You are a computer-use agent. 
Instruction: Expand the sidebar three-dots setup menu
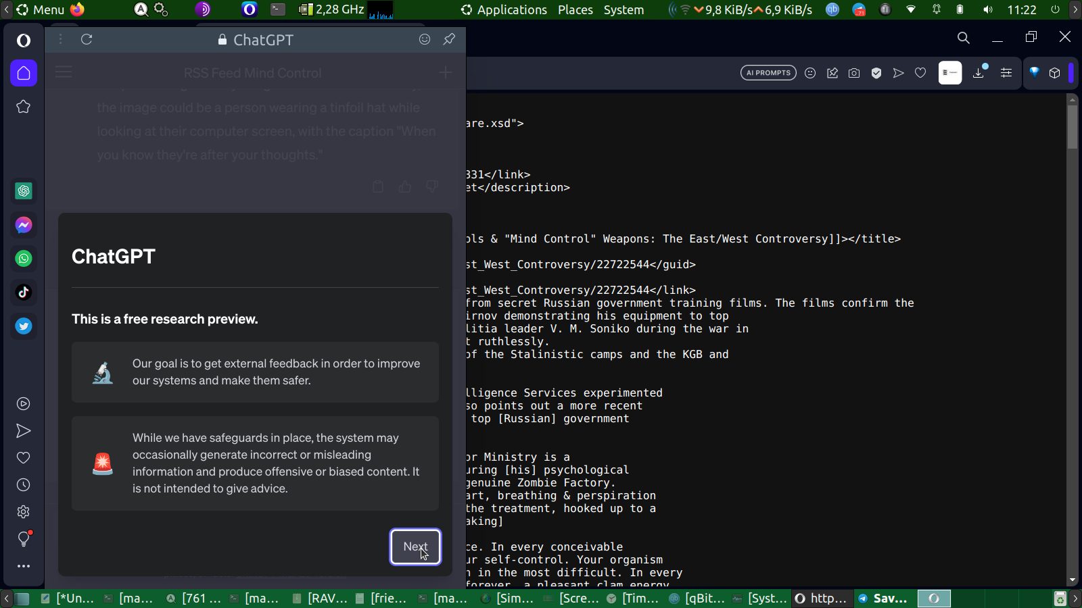click(x=24, y=566)
